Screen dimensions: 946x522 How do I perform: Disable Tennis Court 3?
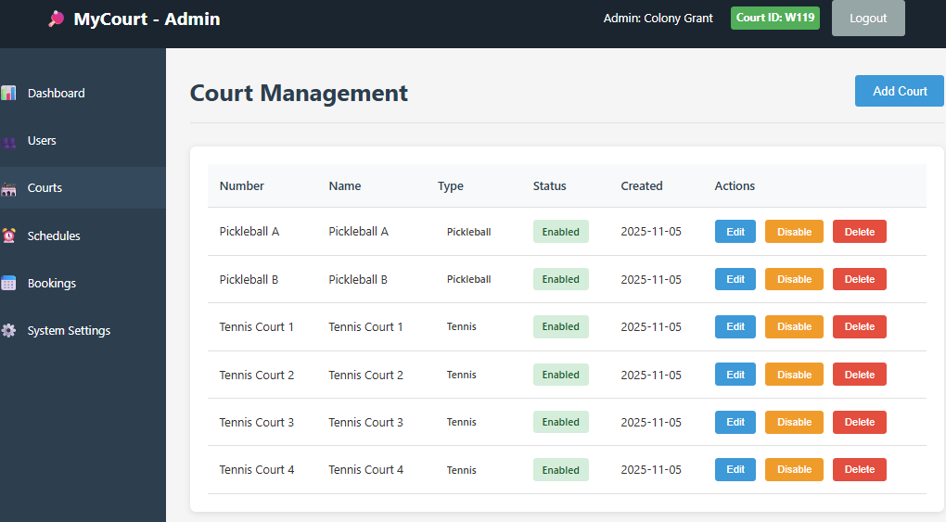[x=794, y=422]
